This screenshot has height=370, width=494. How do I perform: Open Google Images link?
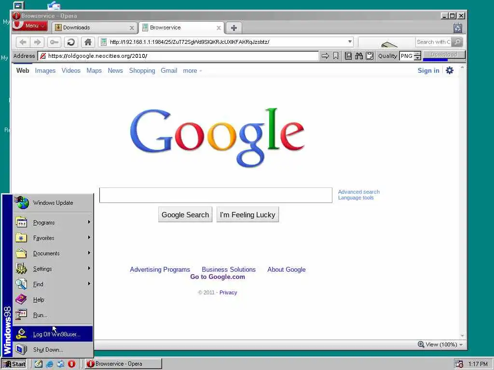[x=45, y=71]
